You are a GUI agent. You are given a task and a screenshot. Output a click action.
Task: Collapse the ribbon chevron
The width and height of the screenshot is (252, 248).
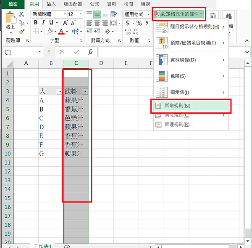tap(247, 40)
